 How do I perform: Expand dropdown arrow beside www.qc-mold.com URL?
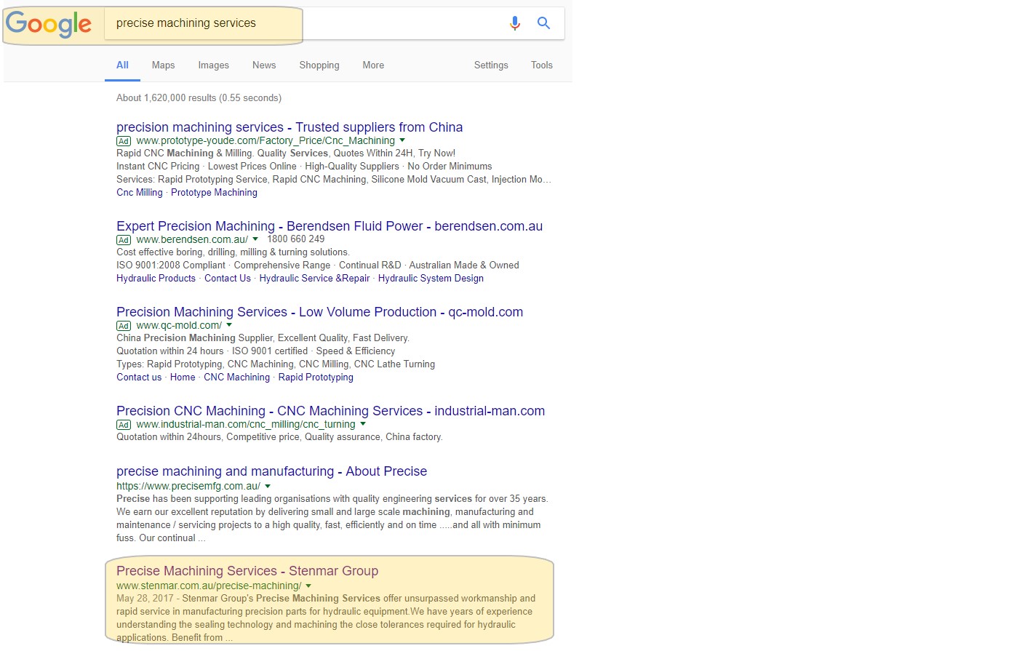(229, 325)
